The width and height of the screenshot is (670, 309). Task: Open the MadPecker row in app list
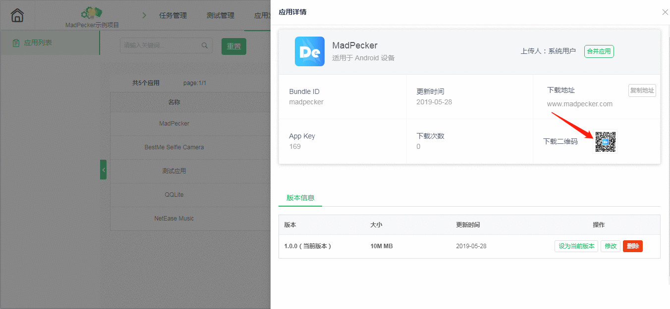[x=190, y=124]
